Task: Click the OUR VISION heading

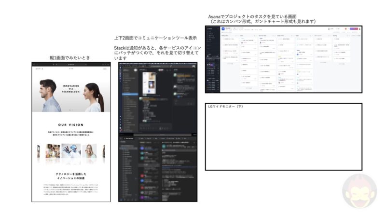Action: [71, 125]
